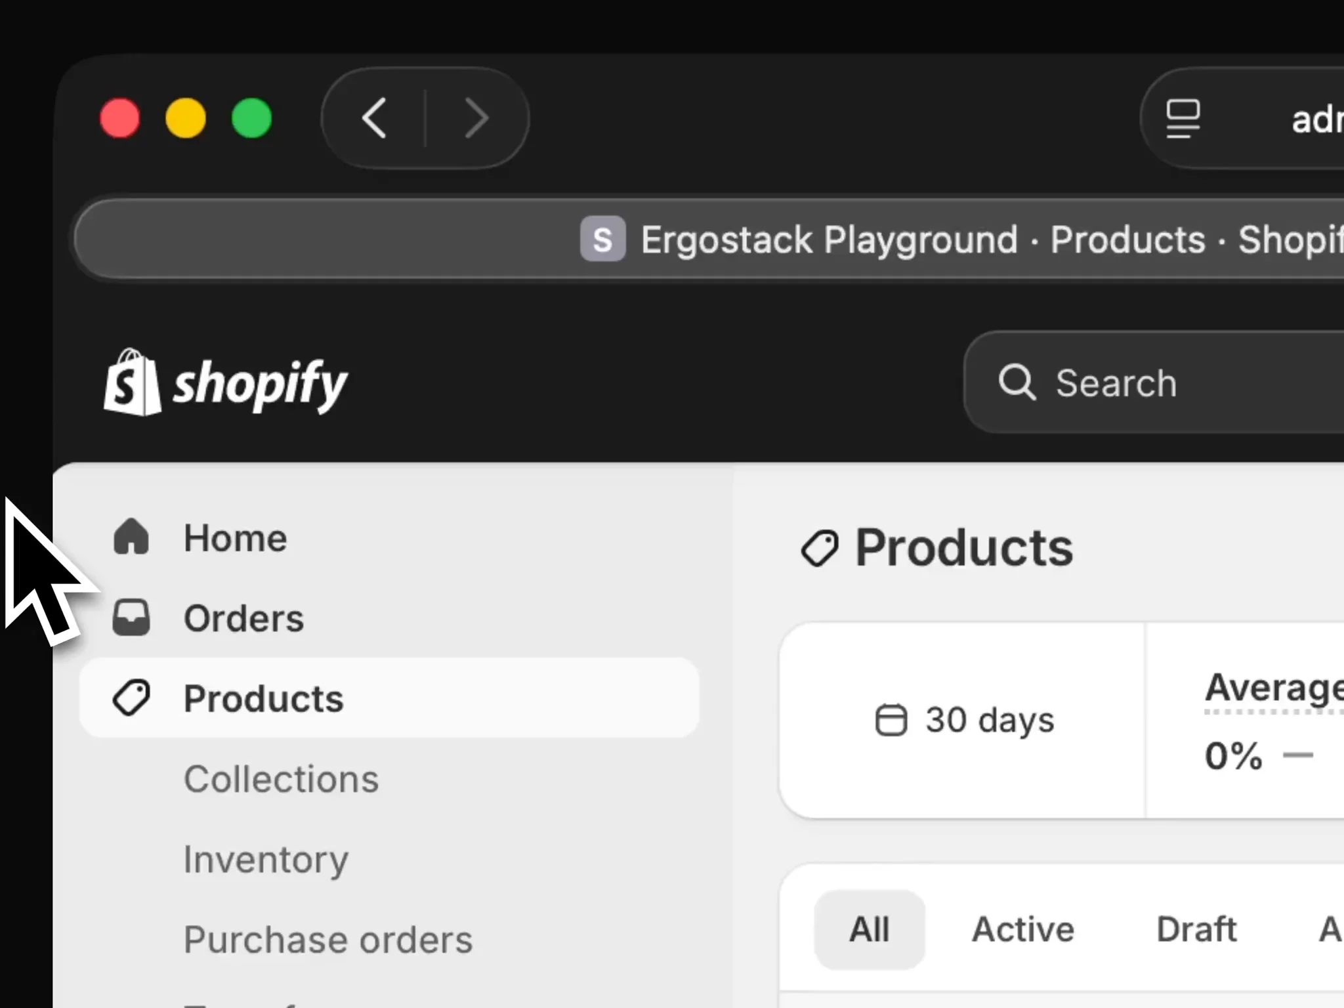This screenshot has width=1344, height=1008.
Task: Click the Ergostack Playground tab favicon
Action: tap(602, 240)
